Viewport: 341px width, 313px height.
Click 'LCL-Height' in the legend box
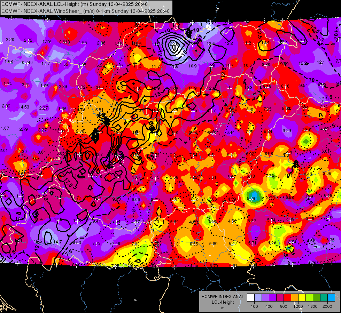(223, 302)
